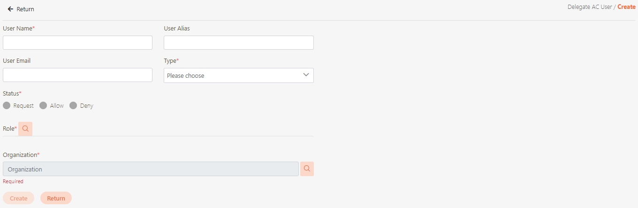Select the Request status radio button
Viewport: 638px width, 208px height.
[x=7, y=105]
